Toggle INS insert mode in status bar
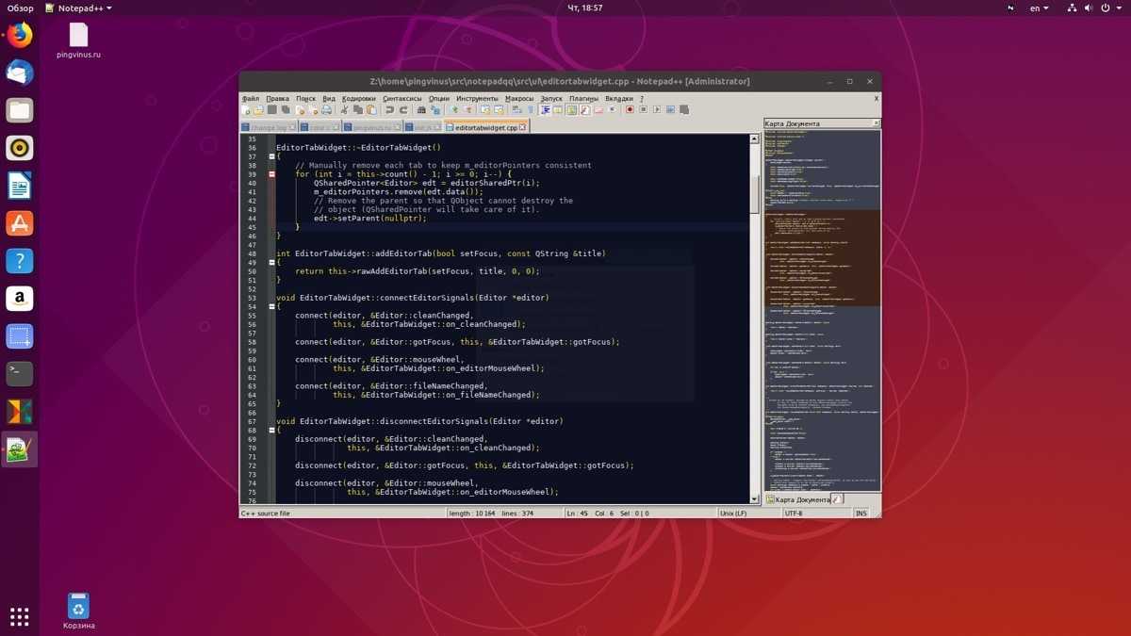 (861, 514)
